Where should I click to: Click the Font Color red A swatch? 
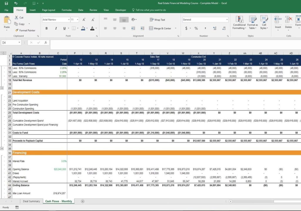(x=92, y=29)
